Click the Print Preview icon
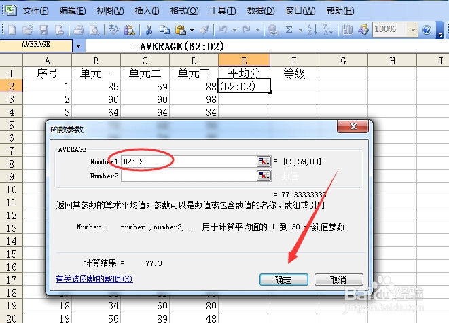Screen dimensions: 449x323 pyautogui.click(x=94, y=29)
